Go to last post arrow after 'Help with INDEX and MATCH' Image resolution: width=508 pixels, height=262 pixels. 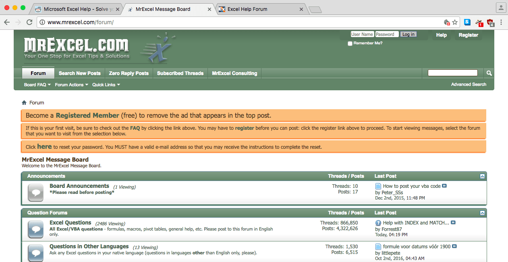453,222
